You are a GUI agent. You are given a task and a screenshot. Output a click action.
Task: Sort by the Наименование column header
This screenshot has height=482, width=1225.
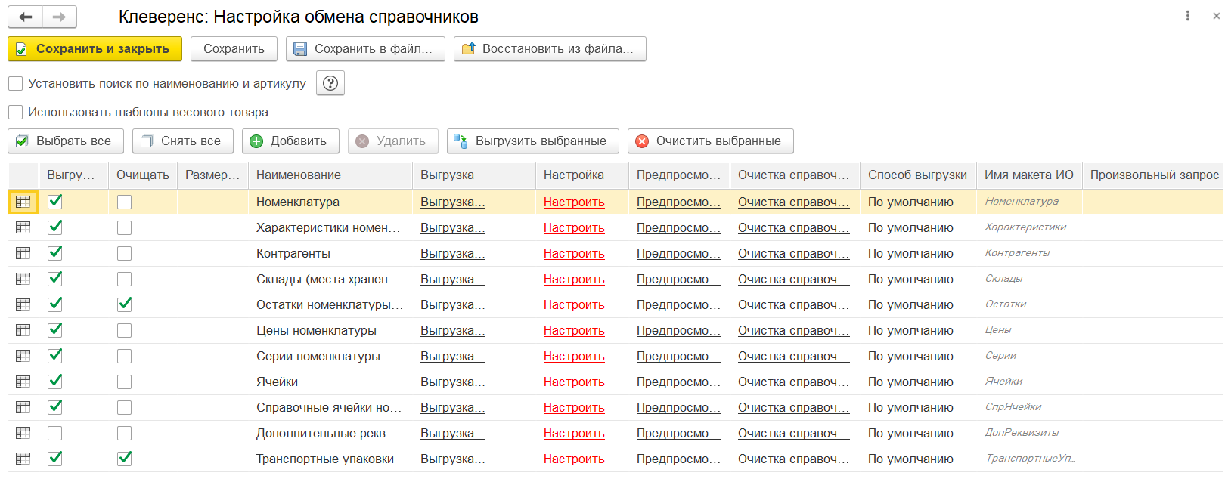[330, 175]
